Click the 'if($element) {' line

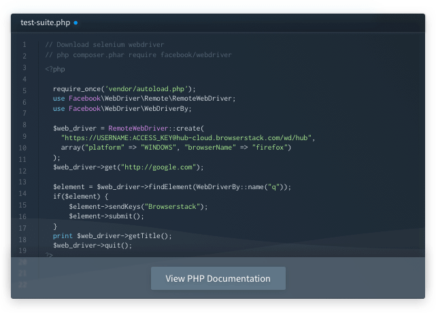point(81,197)
